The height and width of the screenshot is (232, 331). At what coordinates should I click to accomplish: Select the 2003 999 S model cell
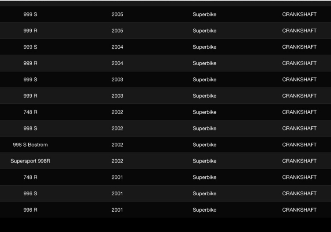[30, 80]
